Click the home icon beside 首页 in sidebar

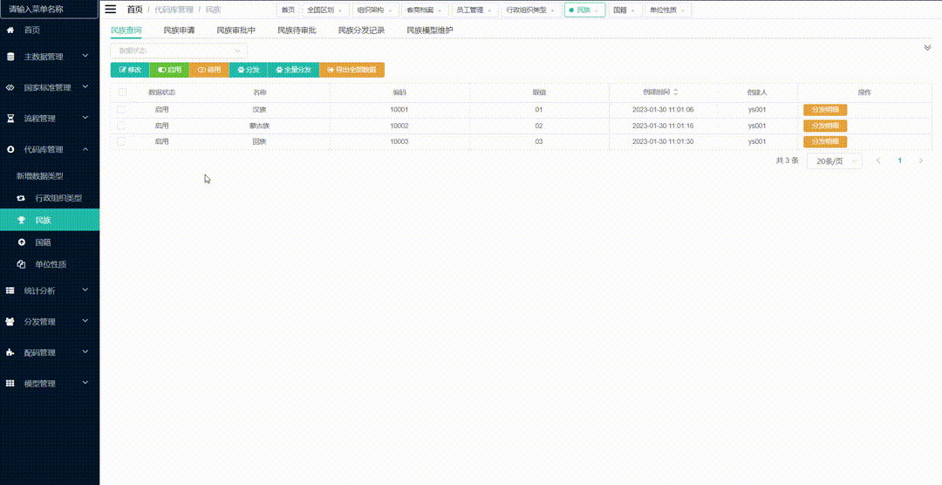pos(10,30)
